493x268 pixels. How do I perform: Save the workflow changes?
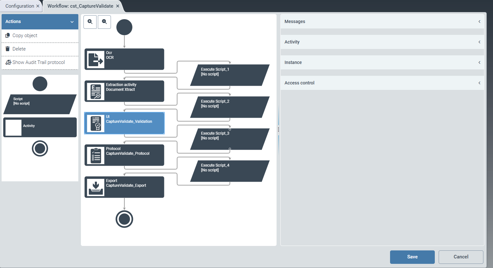point(412,257)
